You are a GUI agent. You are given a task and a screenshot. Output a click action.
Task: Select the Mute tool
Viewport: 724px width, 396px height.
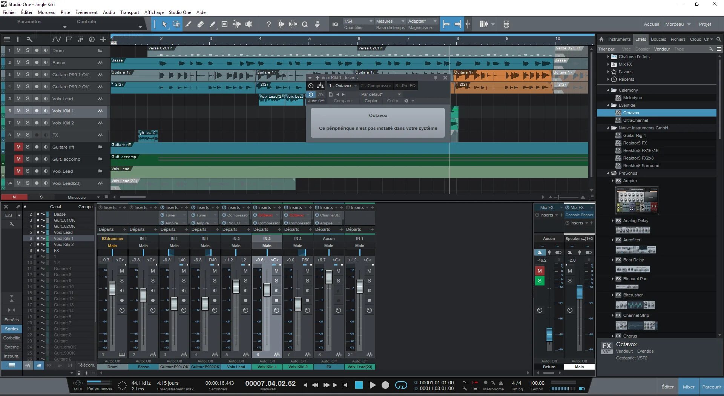coord(224,24)
